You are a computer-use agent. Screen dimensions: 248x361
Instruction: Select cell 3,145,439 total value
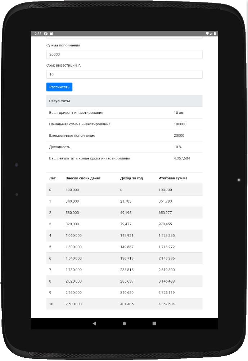[167, 281]
